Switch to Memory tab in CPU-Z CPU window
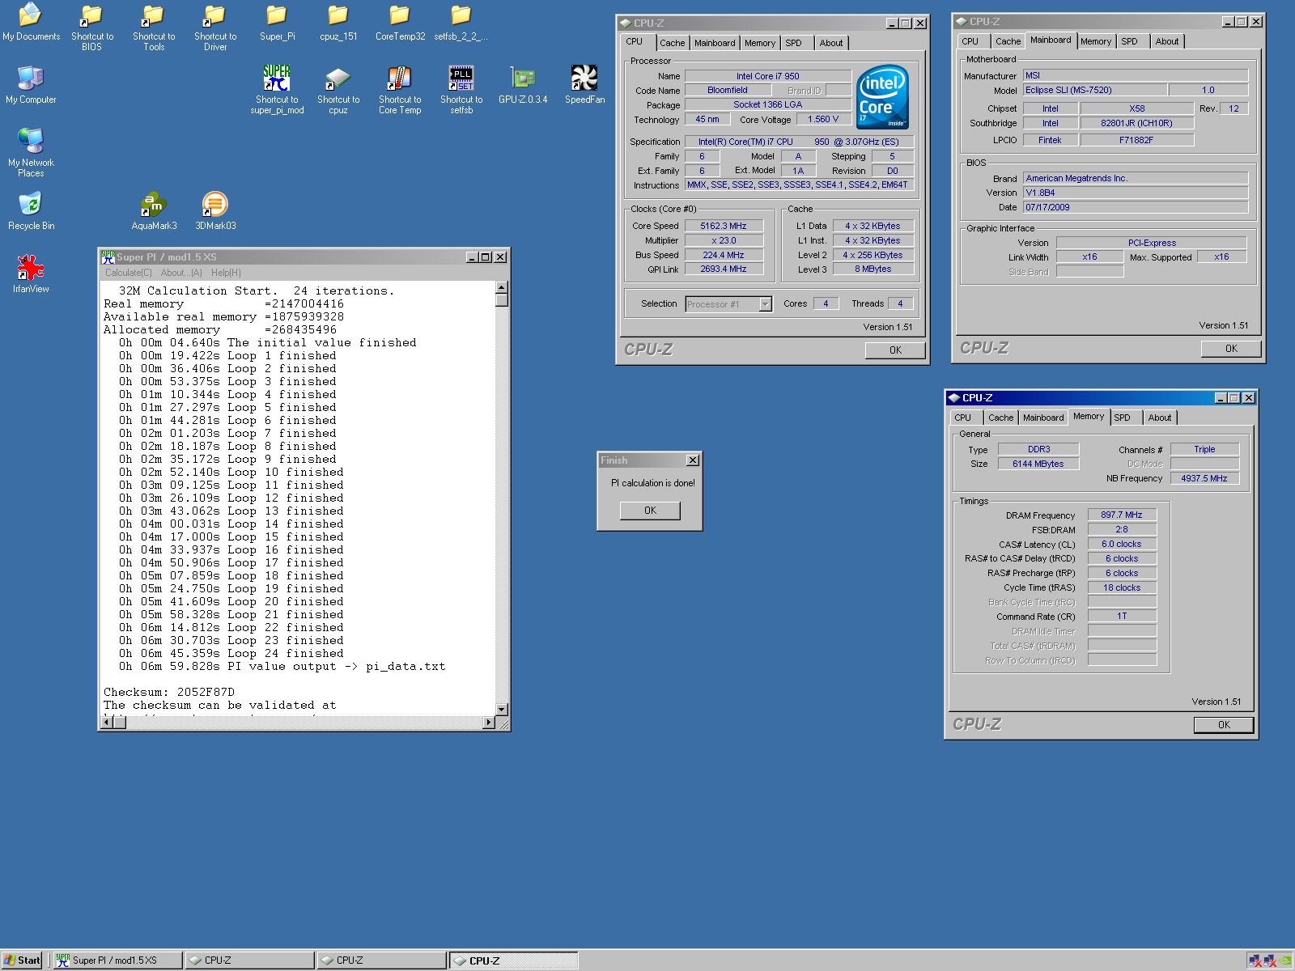The height and width of the screenshot is (971, 1295). [x=760, y=43]
